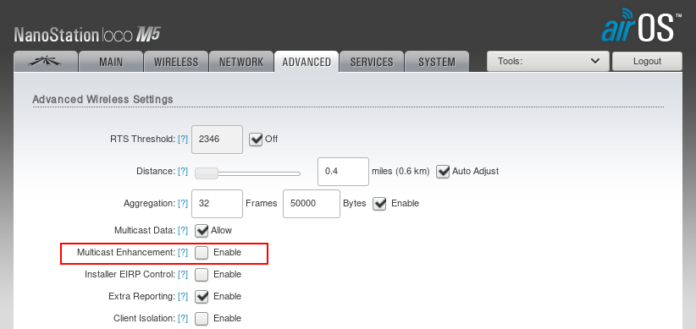Screen dimensions: 696x329
Task: Toggle Extra Reporting Enable checkbox
Action: click(202, 297)
